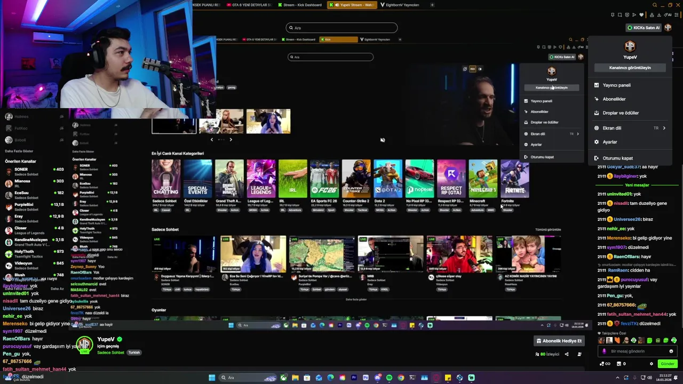Open the EA Sports FC 26 category card
Image resolution: width=683 pixels, height=384 pixels.
tap(324, 179)
